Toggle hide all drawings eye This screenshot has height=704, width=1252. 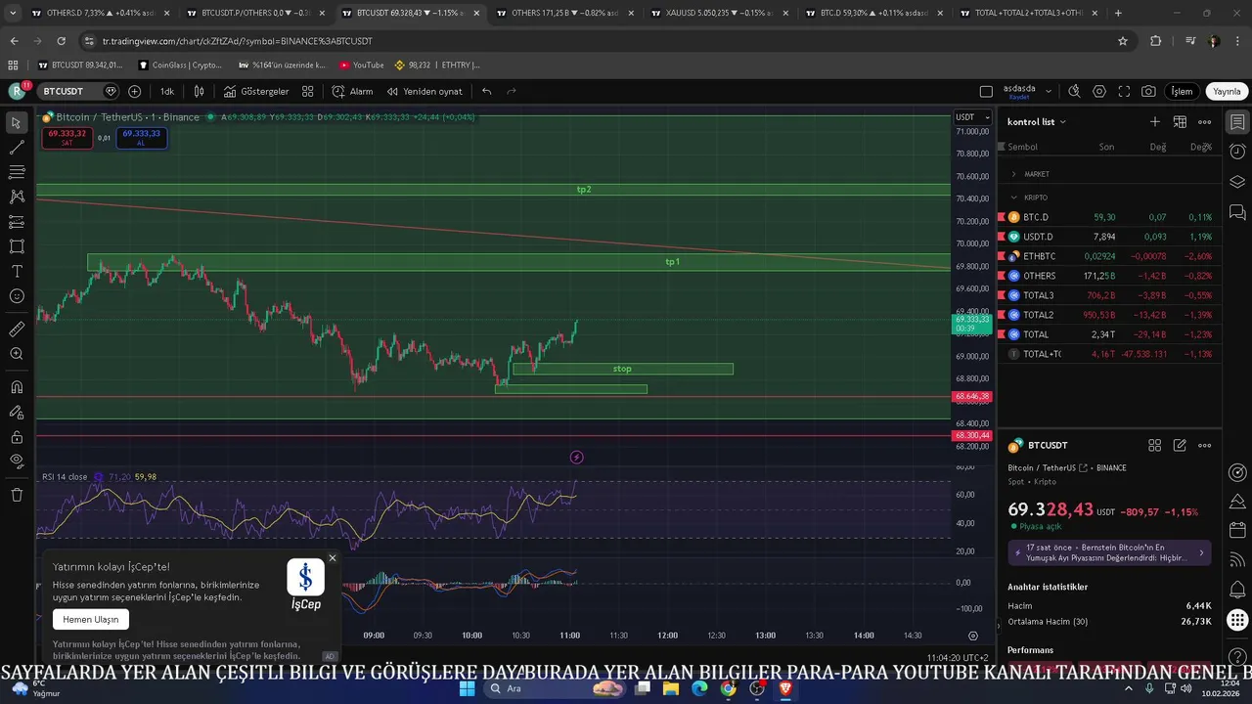16,461
